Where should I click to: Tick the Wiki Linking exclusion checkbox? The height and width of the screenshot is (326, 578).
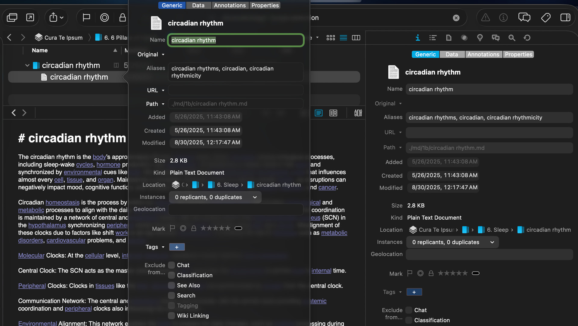[172, 315]
